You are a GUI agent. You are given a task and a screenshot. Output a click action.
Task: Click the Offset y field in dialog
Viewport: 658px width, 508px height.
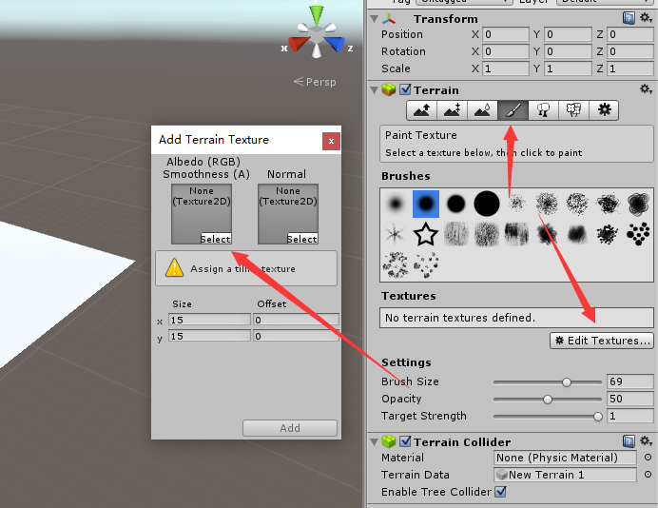[x=296, y=336]
